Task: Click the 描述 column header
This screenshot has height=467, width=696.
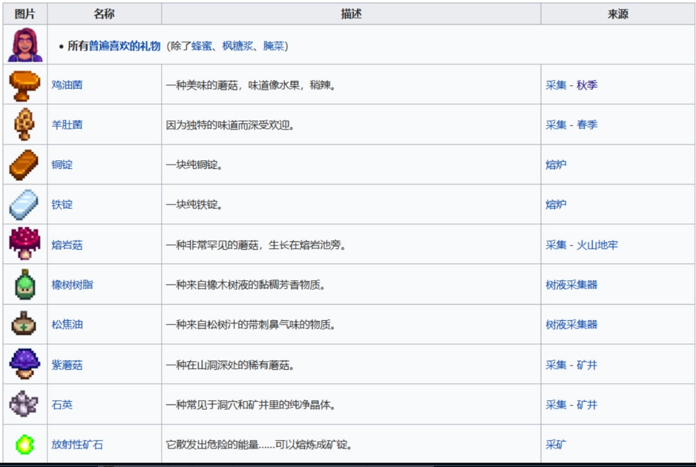Action: click(x=351, y=14)
